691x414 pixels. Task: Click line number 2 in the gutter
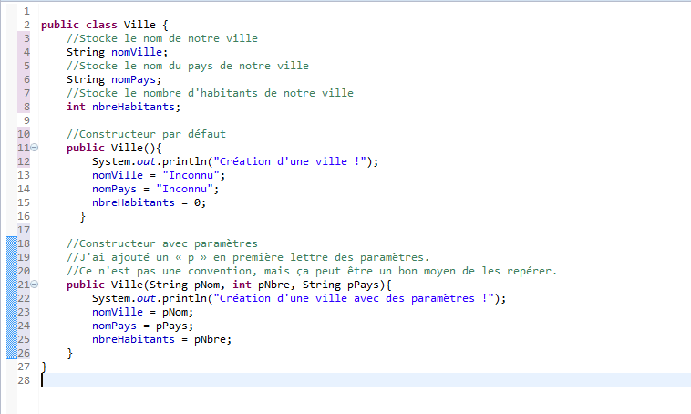click(x=27, y=25)
